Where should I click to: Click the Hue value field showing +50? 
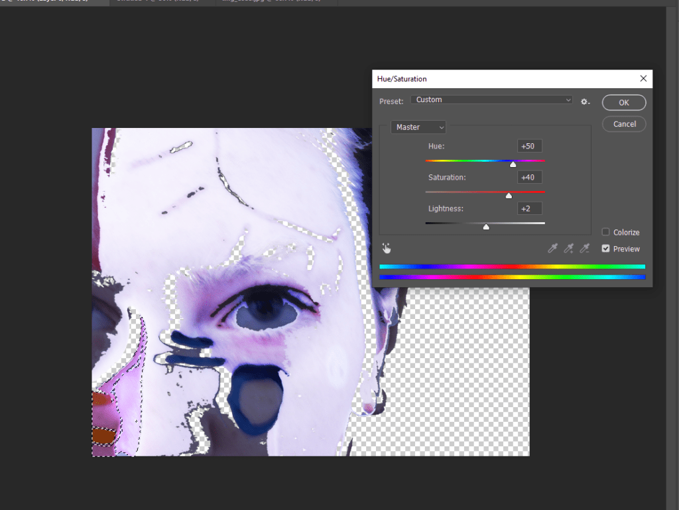[x=530, y=146]
